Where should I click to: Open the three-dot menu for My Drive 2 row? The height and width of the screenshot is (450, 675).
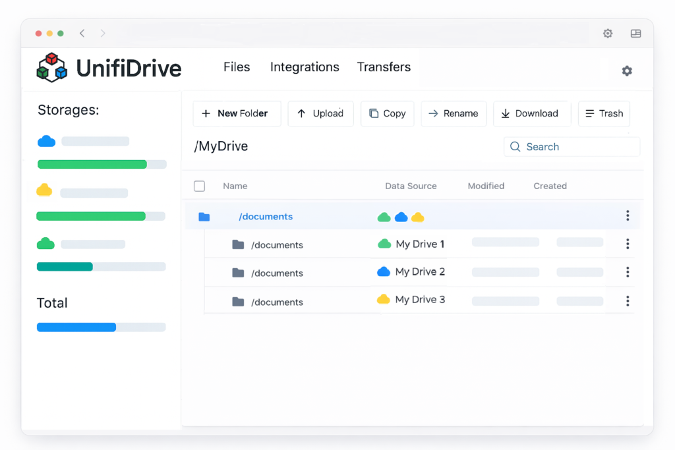627,272
